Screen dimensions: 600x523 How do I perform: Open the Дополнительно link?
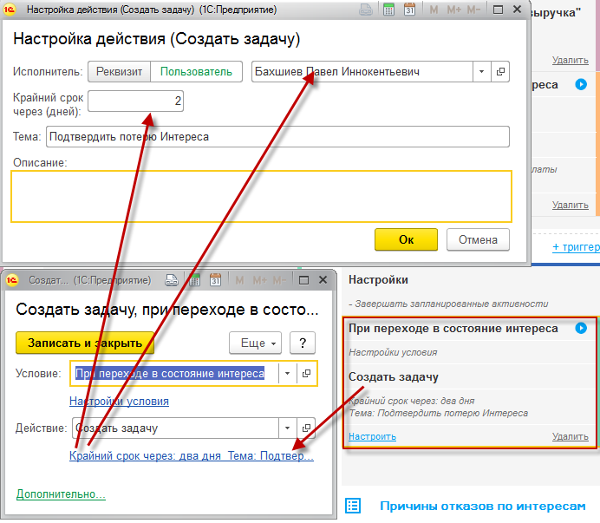pos(61,494)
